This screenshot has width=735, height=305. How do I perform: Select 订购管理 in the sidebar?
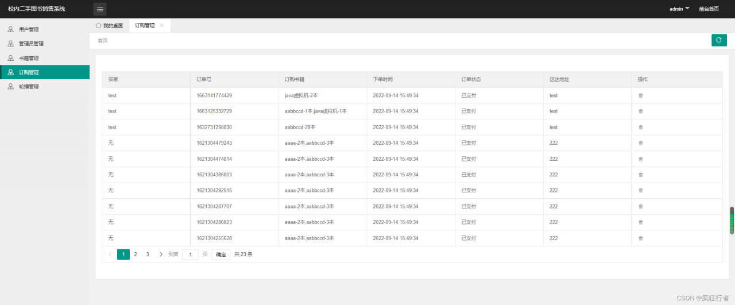[45, 72]
